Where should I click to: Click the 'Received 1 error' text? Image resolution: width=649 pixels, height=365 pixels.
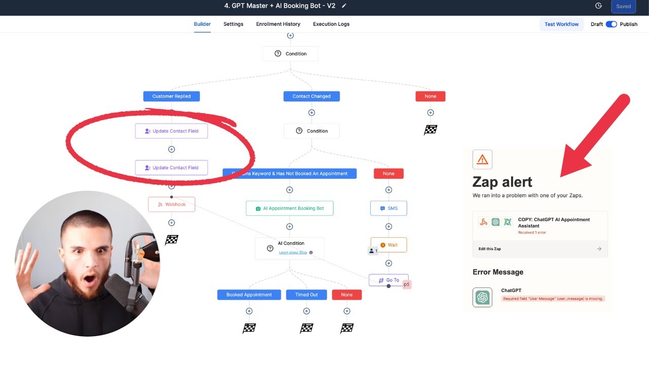(532, 232)
